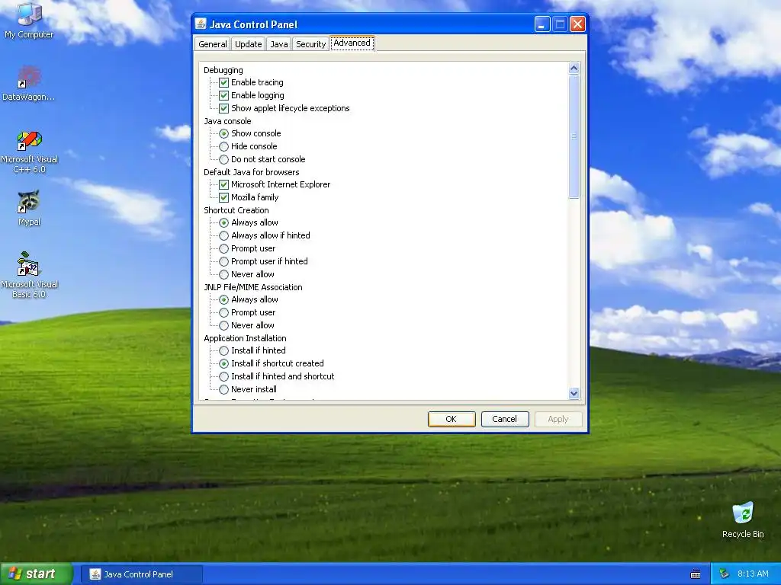
Task: Open the Security tab
Action: (311, 43)
